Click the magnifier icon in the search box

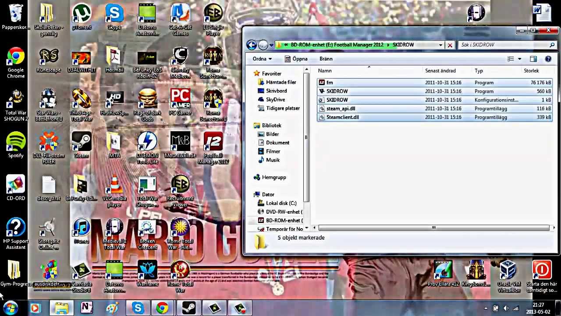coord(552,45)
